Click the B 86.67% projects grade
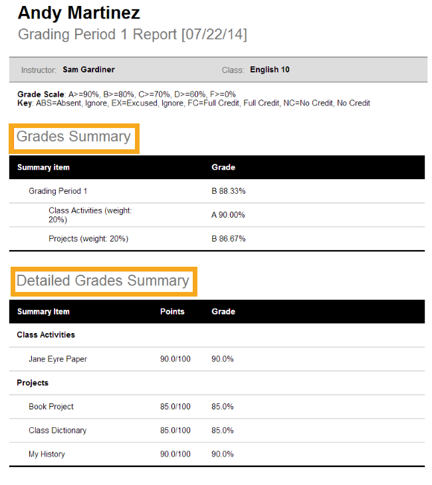 pos(229,239)
